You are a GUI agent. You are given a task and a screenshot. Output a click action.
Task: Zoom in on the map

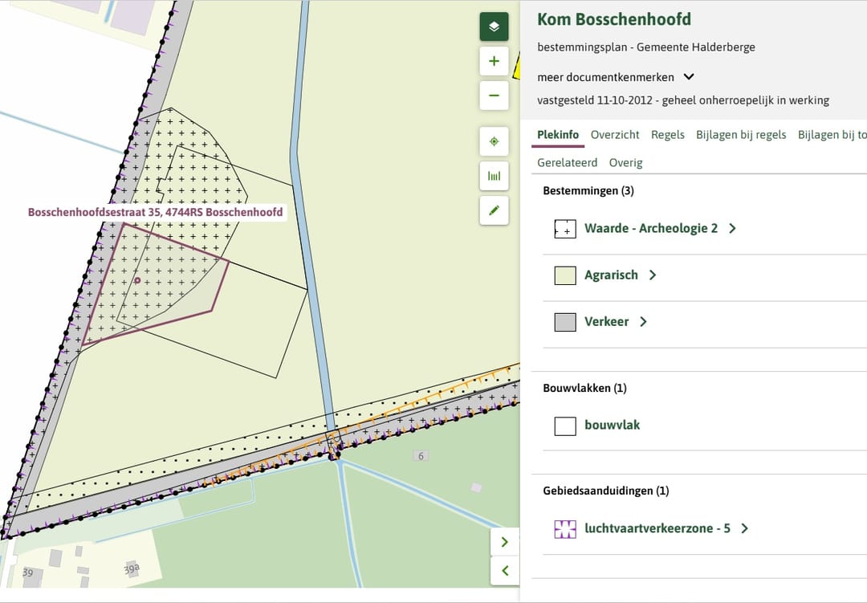tap(494, 61)
